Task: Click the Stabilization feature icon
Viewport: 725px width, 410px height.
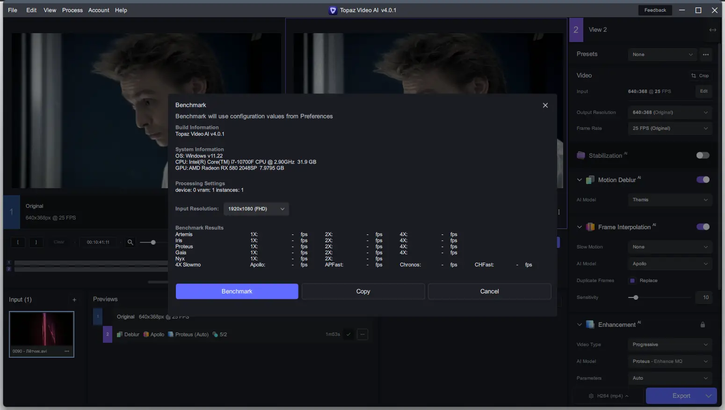Action: tap(581, 156)
